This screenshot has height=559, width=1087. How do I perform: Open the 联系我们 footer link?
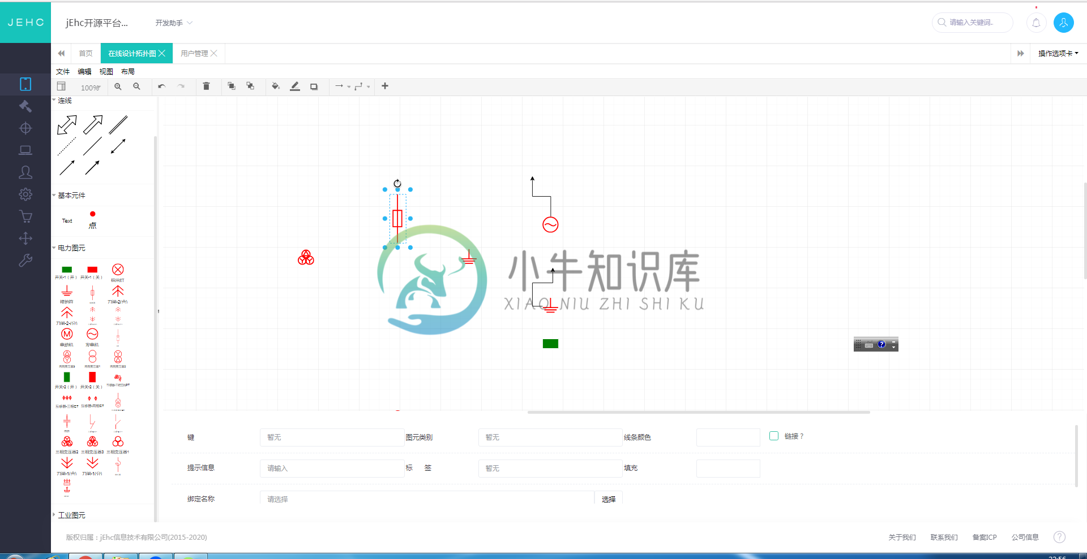(x=944, y=537)
